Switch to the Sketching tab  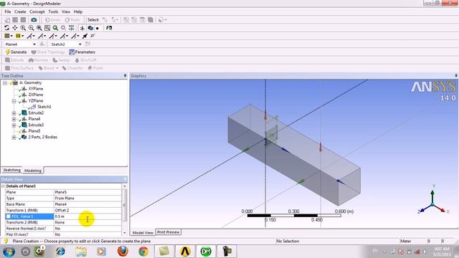pyautogui.click(x=11, y=170)
